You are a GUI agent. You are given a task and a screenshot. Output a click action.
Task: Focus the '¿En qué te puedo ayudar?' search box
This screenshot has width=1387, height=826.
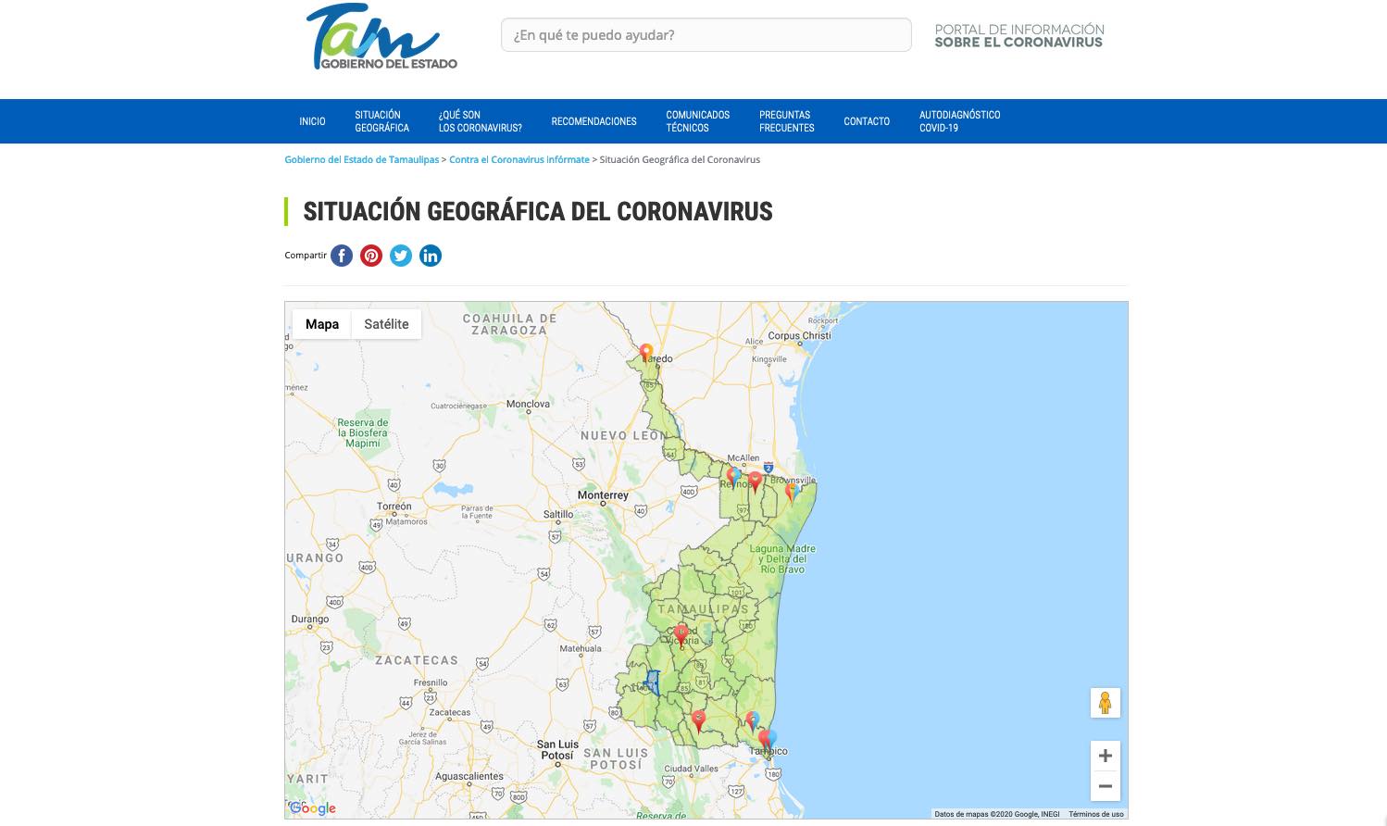click(x=706, y=35)
